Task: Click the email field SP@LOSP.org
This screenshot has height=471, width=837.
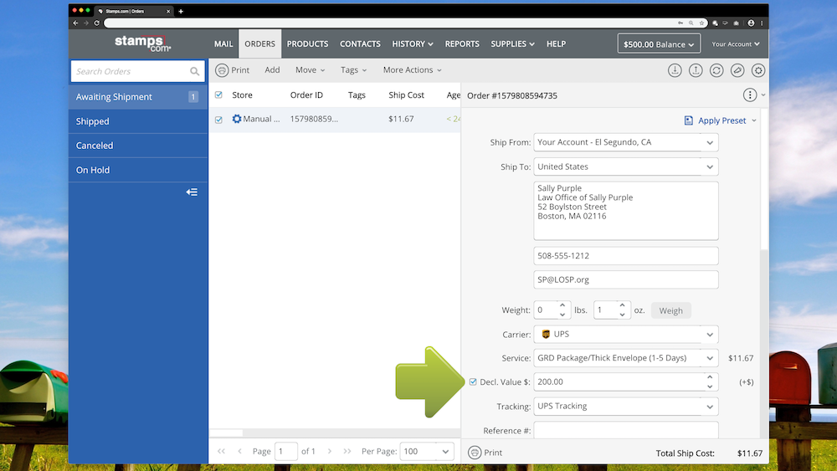Action: pyautogui.click(x=625, y=280)
